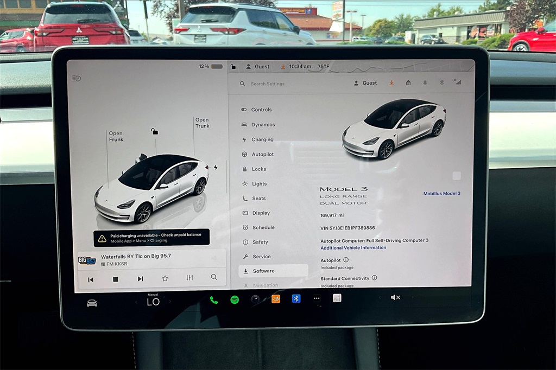Image resolution: width=556 pixels, height=370 pixels.
Task: Open the Service settings menu
Action: tap(257, 256)
